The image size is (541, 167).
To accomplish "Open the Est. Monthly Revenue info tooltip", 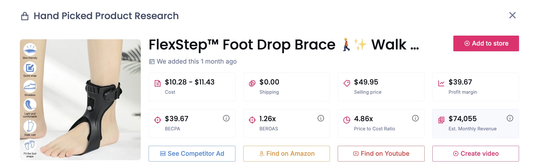I will pos(510,118).
